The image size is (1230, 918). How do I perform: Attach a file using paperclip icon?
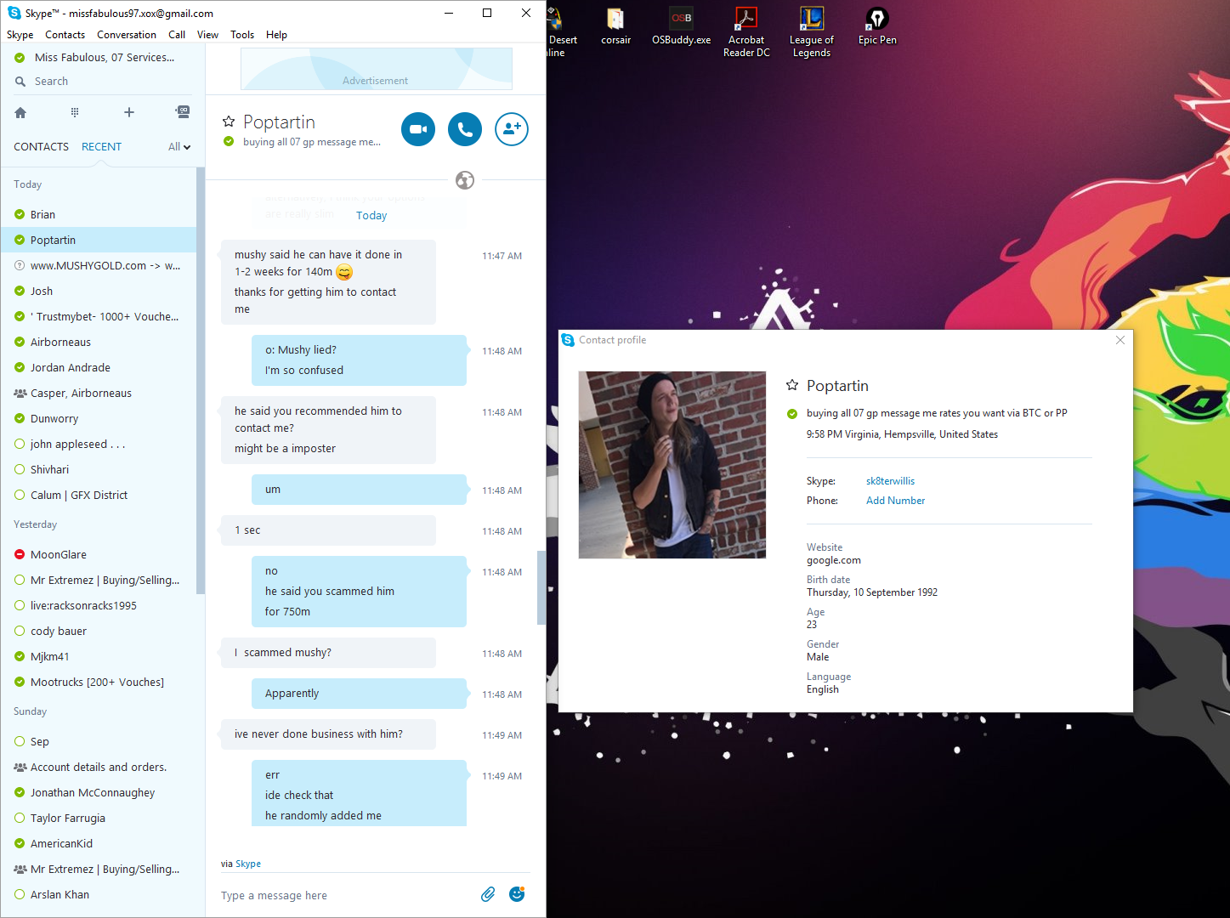[x=488, y=894]
